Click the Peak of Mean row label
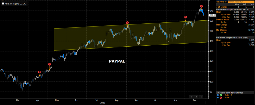255x105 pixels. [x=223, y=20]
